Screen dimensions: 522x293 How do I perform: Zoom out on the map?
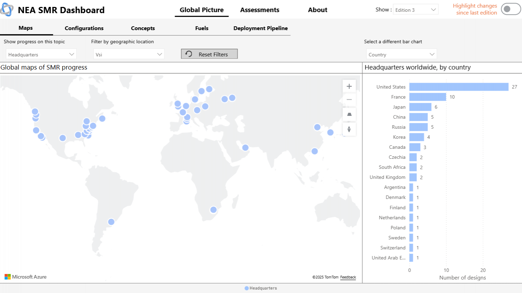click(349, 100)
